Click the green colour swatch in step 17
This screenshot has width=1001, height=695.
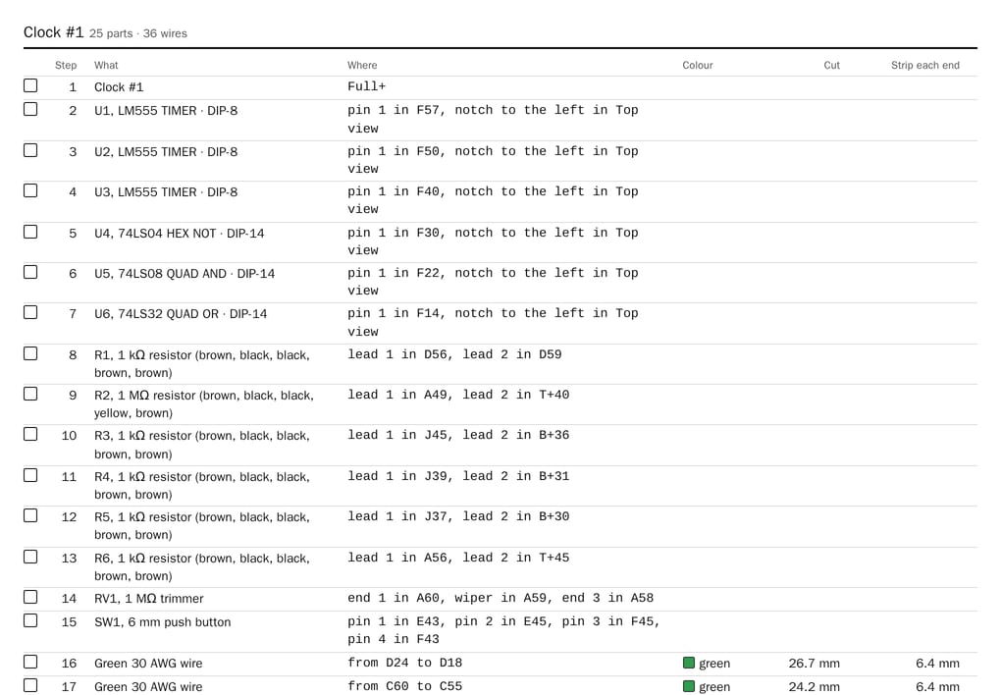(689, 687)
